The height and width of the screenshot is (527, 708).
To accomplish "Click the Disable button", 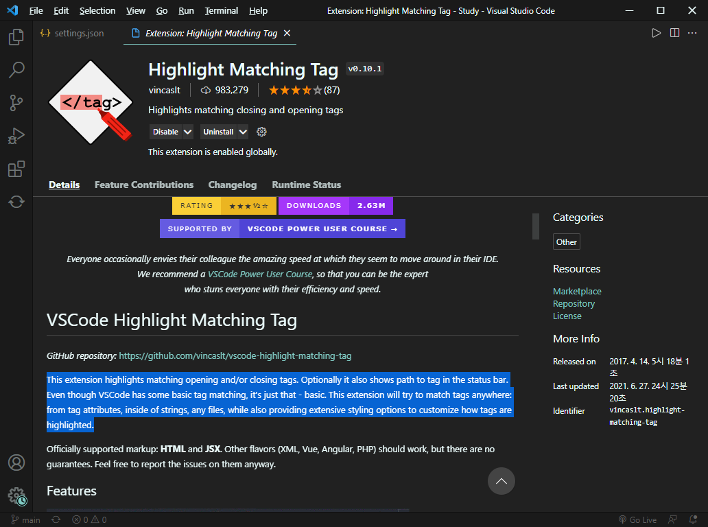I will click(166, 132).
